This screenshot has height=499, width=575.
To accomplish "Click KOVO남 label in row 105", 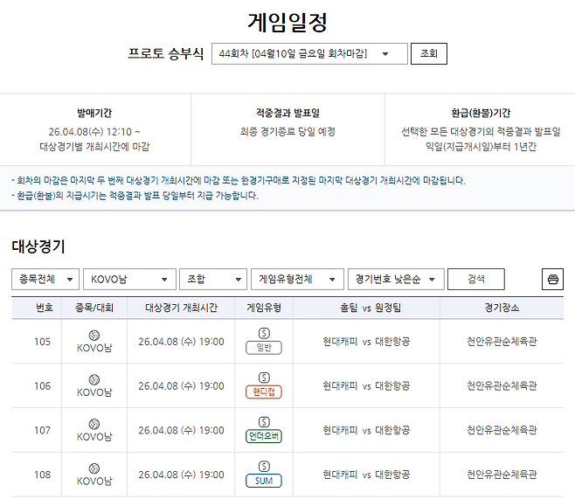I will [x=94, y=348].
